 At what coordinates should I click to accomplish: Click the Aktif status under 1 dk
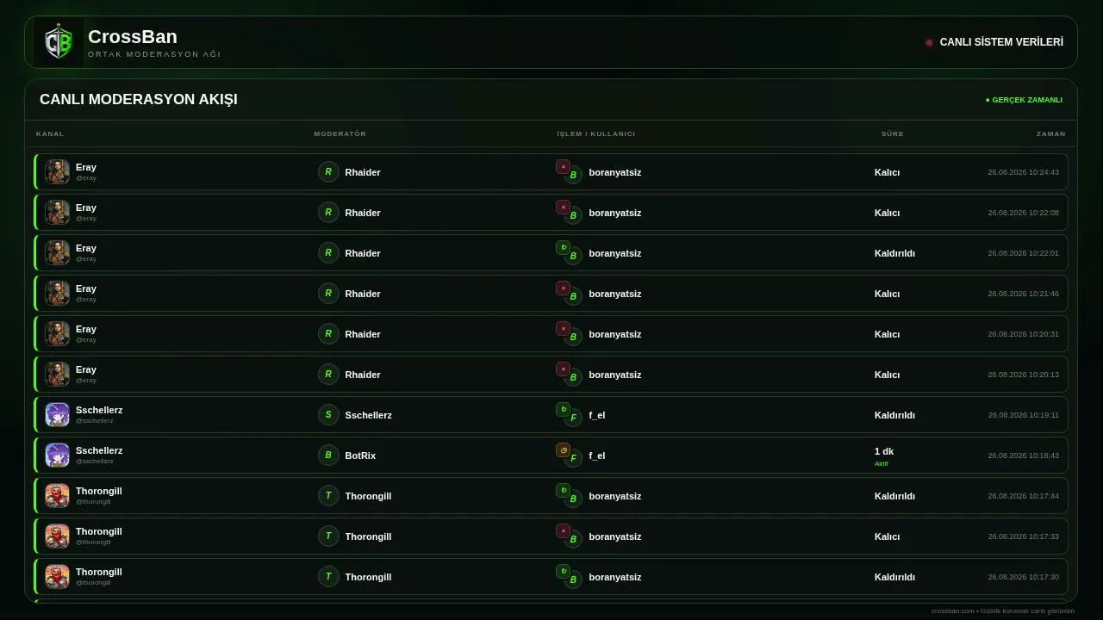click(x=881, y=464)
